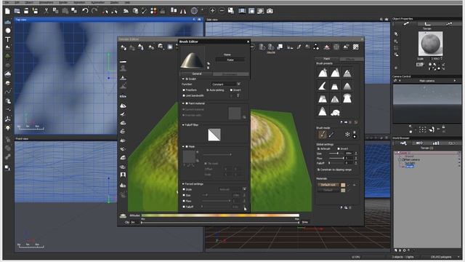465x262 pixels.
Task: Click the Top view title bar
Action: click(x=108, y=20)
